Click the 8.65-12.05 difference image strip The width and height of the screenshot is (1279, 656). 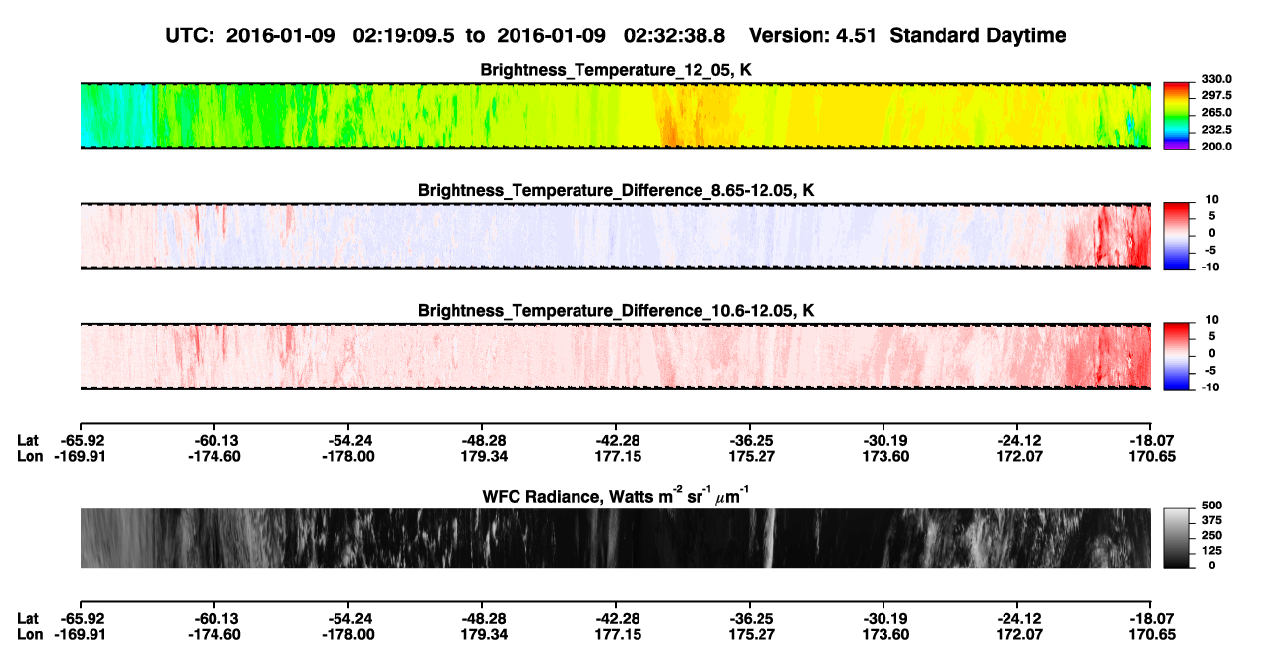[616, 235]
